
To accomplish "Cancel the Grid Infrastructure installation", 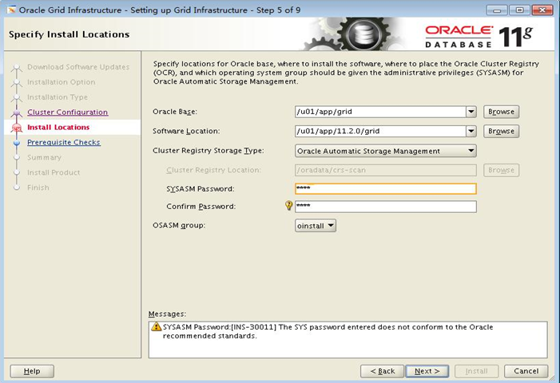I will point(526,371).
